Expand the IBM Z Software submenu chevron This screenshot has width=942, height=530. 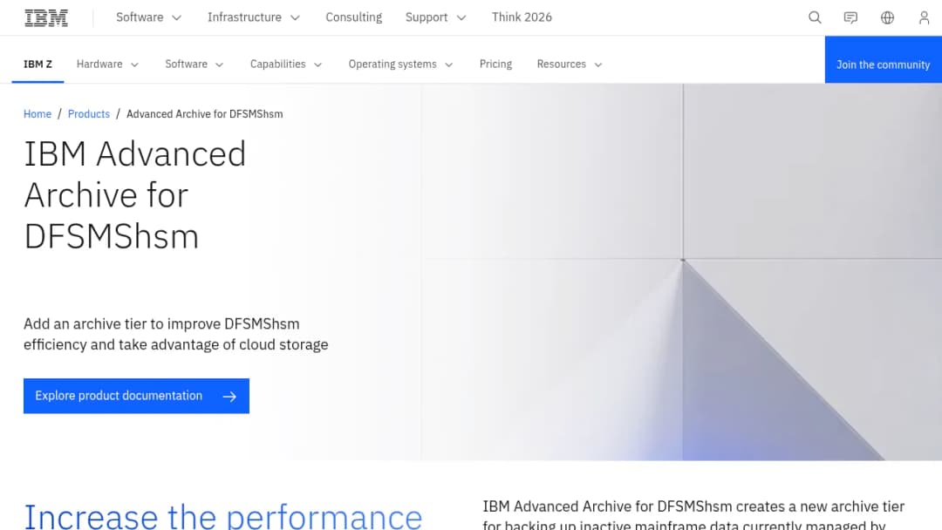point(219,65)
